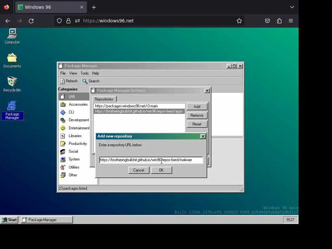Screen dimensions: 332x249
Task: Select the Accessories category
Action: [x=74, y=104]
